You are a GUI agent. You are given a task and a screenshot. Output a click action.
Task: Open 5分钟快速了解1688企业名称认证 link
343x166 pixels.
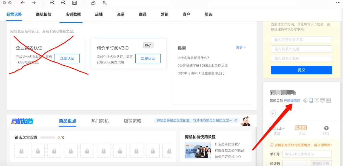click(202, 66)
